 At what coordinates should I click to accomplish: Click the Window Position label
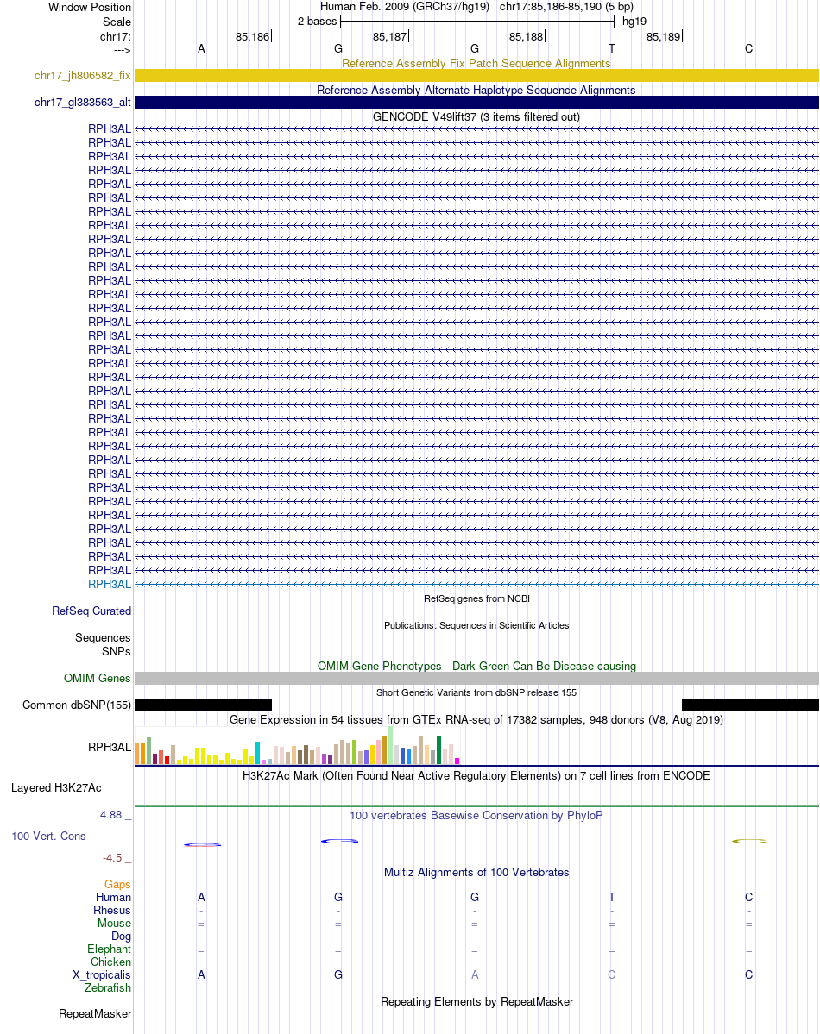click(90, 7)
